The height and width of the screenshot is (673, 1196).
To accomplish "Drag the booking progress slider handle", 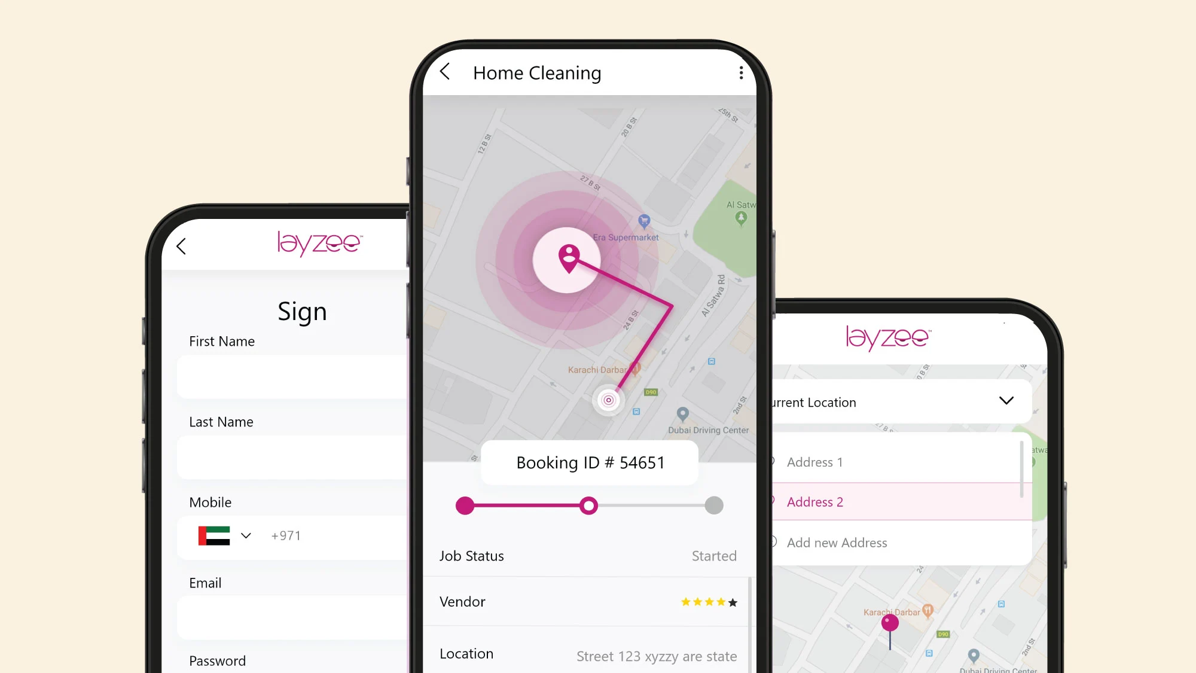I will pos(589,505).
